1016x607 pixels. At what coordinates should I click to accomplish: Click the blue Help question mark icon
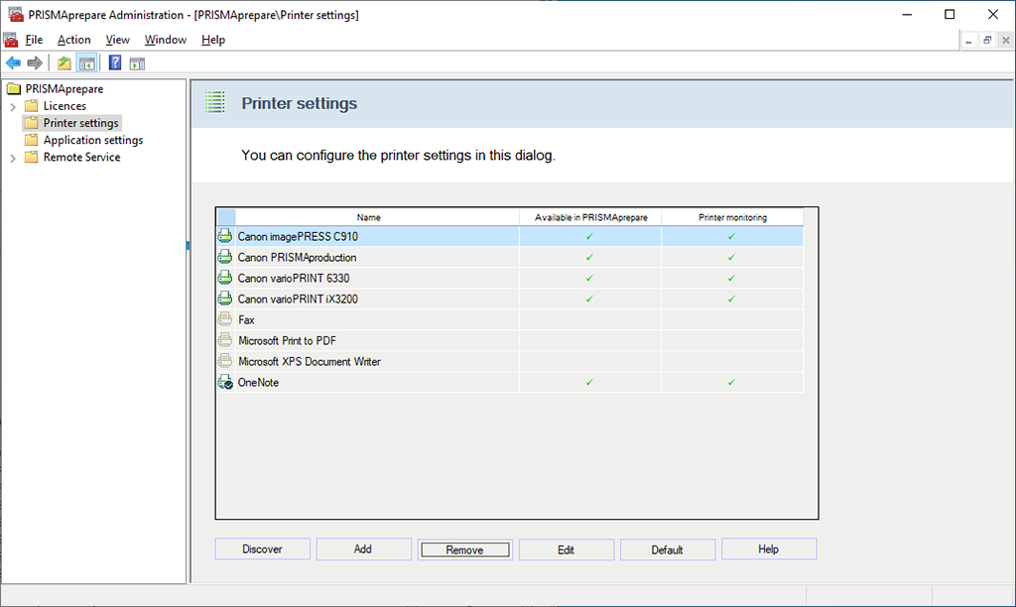pos(115,63)
